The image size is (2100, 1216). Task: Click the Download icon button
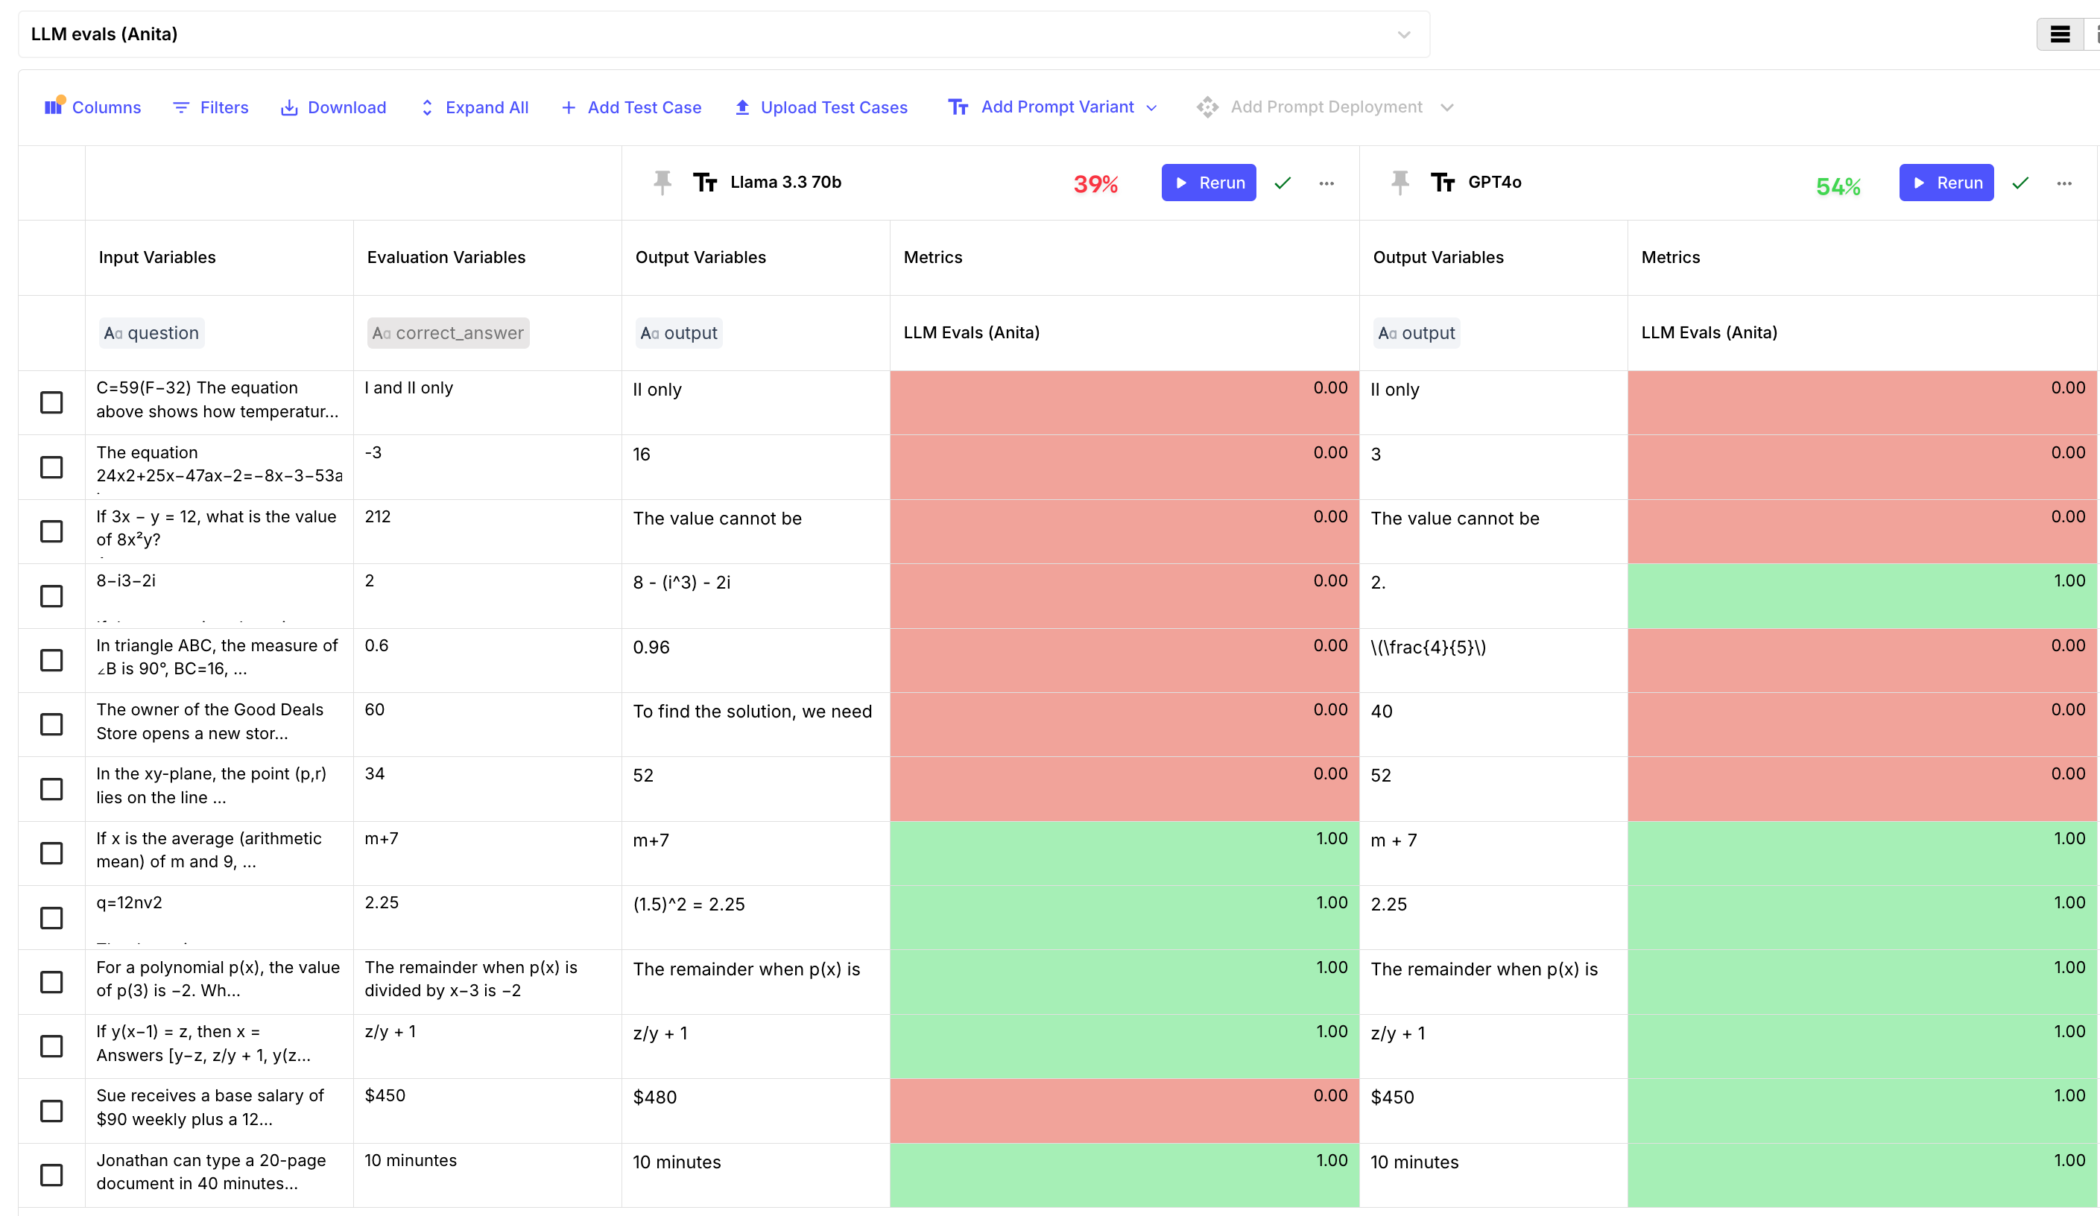[289, 107]
